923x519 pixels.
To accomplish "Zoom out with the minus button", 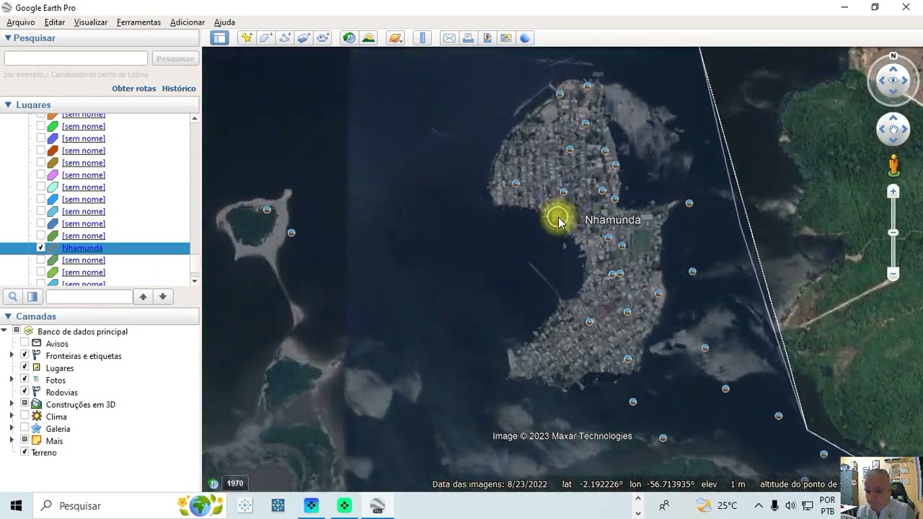I will 893,274.
